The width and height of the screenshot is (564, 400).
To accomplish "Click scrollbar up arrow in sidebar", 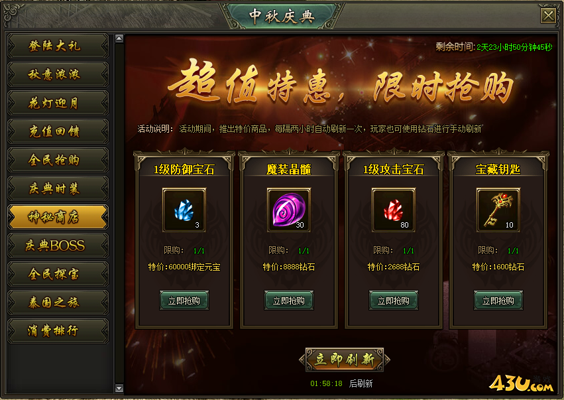I will tap(119, 38).
